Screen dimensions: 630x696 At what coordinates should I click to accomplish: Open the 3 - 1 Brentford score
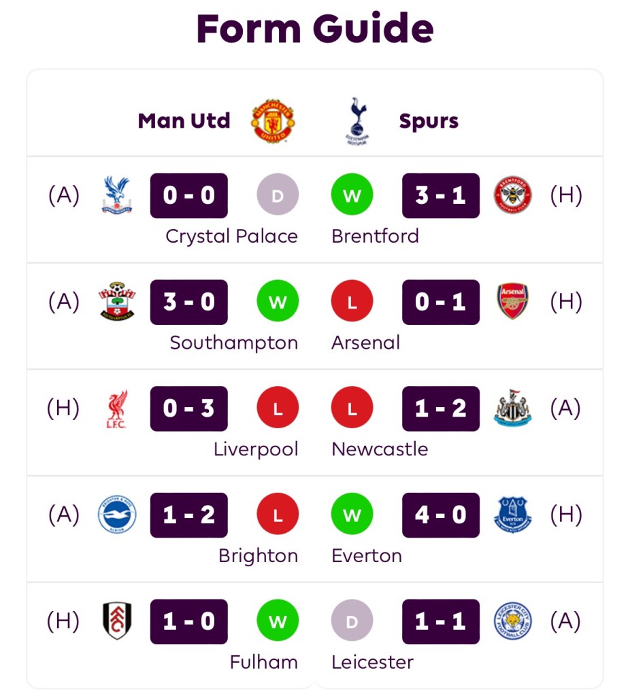(440, 196)
